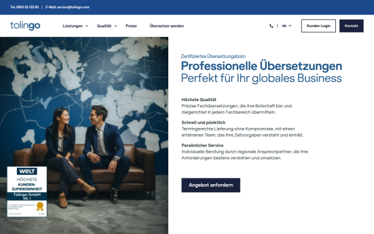
Task: Go to the Preise page
Action: pyautogui.click(x=131, y=26)
